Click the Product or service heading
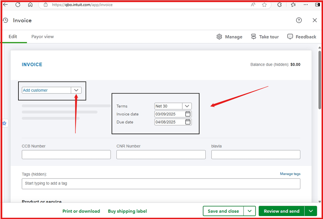 tap(42, 202)
